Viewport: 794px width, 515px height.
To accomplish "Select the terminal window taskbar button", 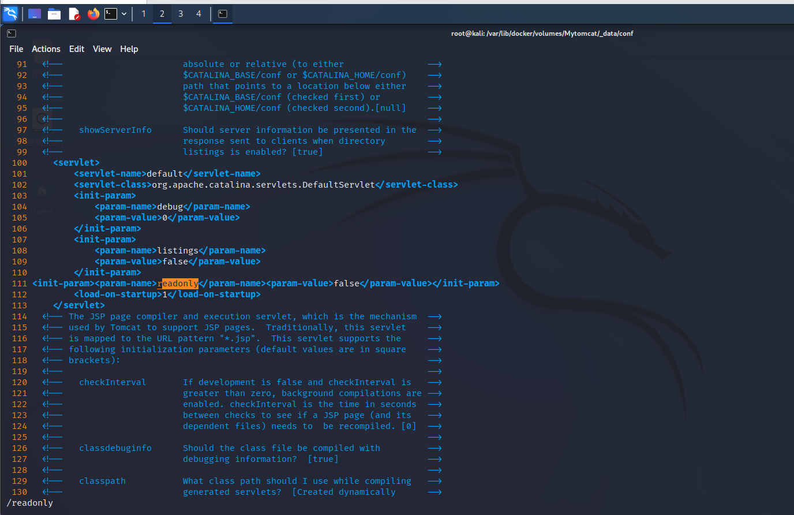I will (223, 14).
